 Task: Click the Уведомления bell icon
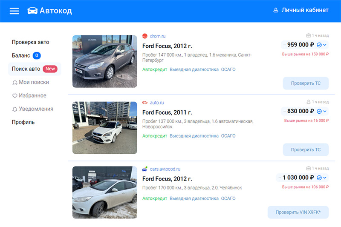(15, 109)
